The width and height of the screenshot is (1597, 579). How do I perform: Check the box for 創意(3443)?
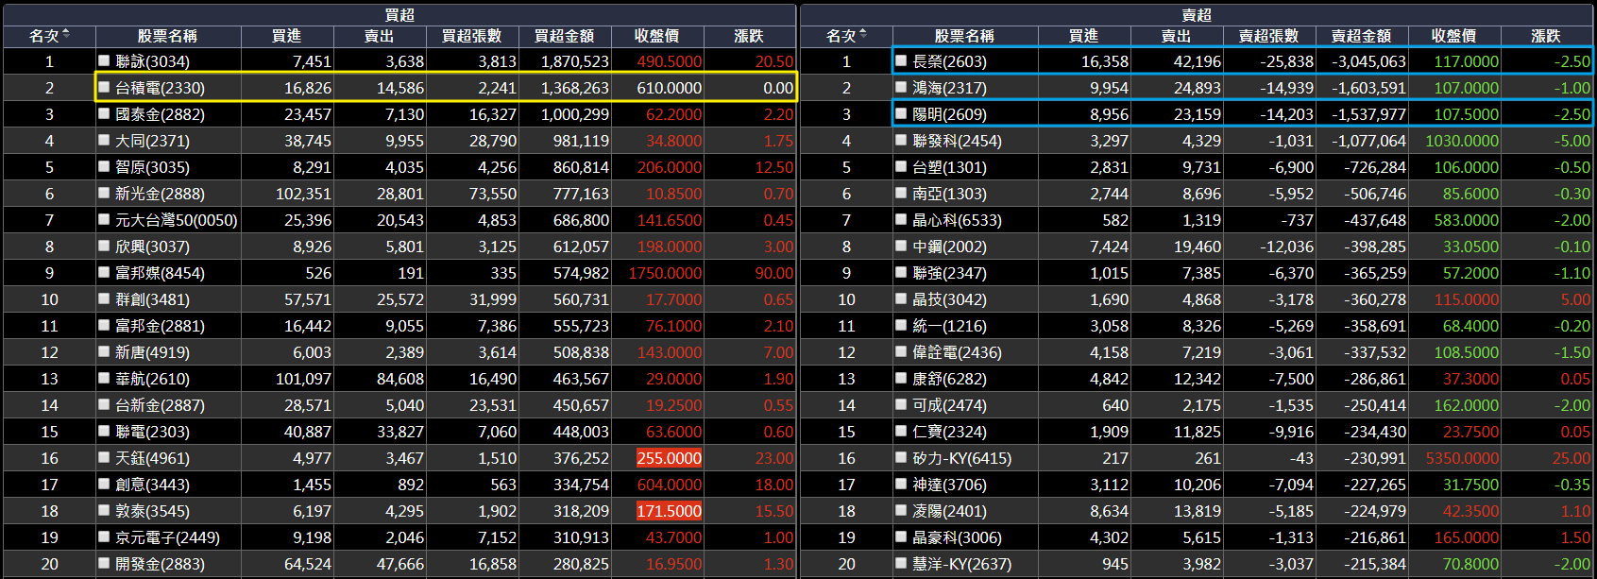(105, 484)
